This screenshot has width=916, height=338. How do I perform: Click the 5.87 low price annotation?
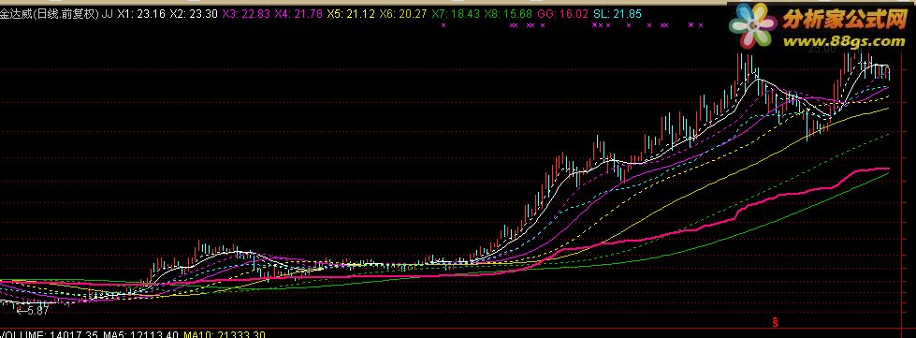(x=33, y=311)
